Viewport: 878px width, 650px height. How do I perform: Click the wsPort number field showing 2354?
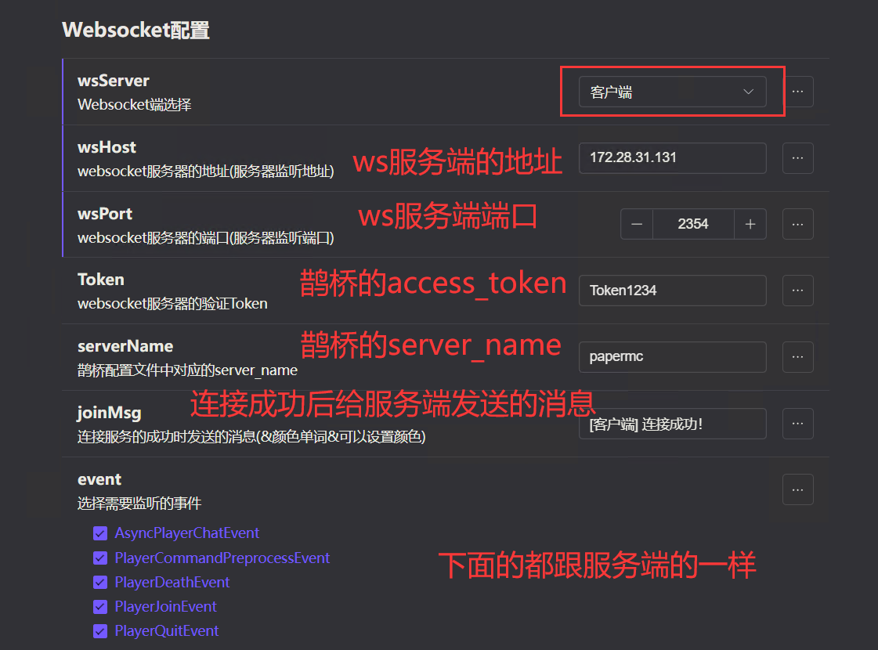(693, 224)
